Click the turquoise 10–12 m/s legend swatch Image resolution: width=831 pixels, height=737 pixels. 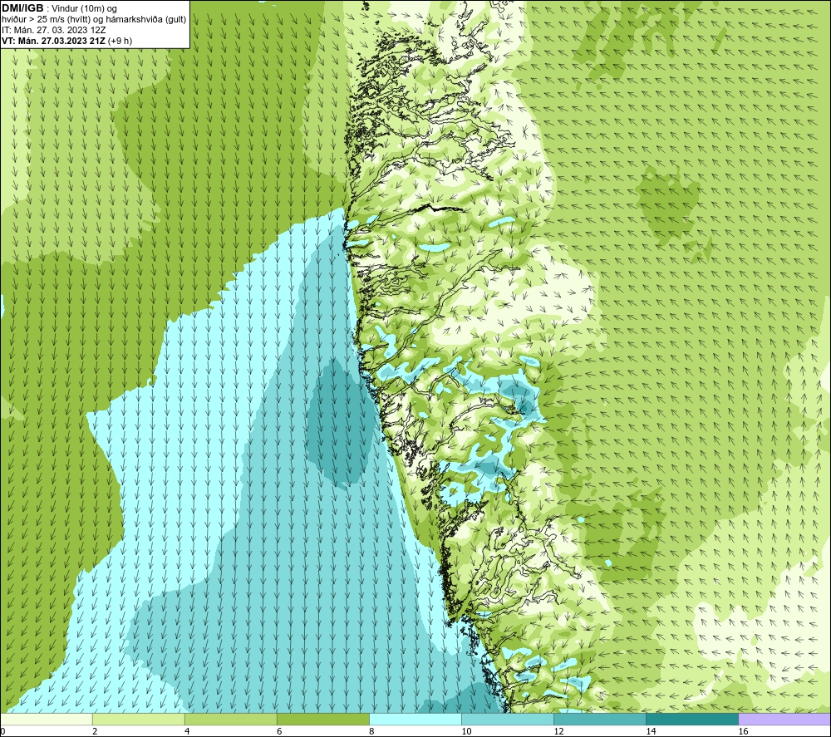point(507,719)
